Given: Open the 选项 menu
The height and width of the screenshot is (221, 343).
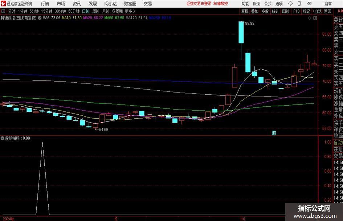Looking at the screenshot, I should coord(279,4).
